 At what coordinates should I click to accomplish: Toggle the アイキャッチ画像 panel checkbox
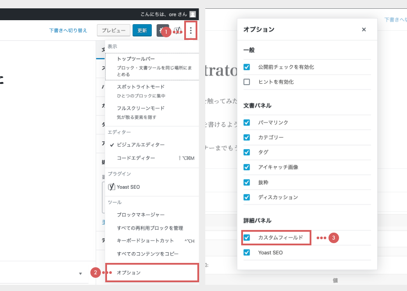(x=247, y=167)
